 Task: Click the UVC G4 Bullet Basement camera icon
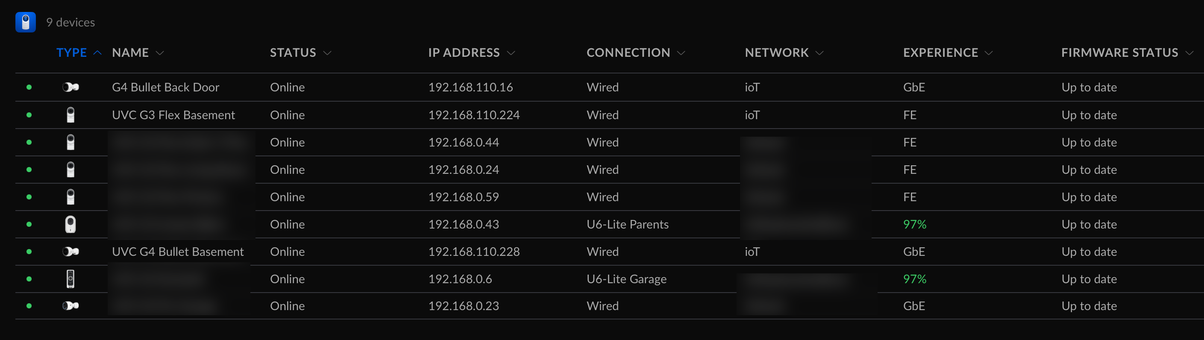pos(70,252)
